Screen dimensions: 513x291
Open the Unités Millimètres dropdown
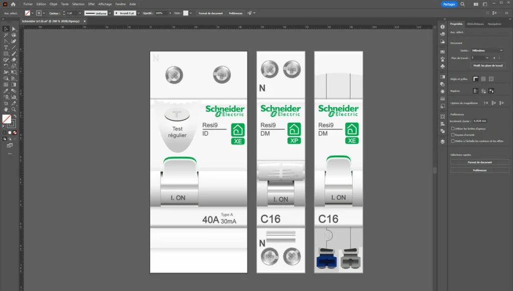pos(487,51)
